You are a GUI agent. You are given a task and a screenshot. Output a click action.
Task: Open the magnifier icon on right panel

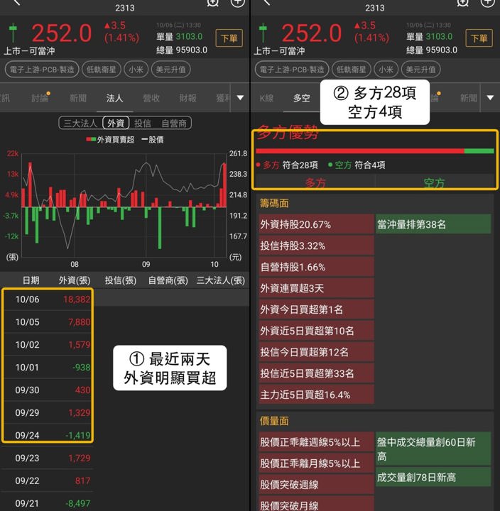(463, 3)
